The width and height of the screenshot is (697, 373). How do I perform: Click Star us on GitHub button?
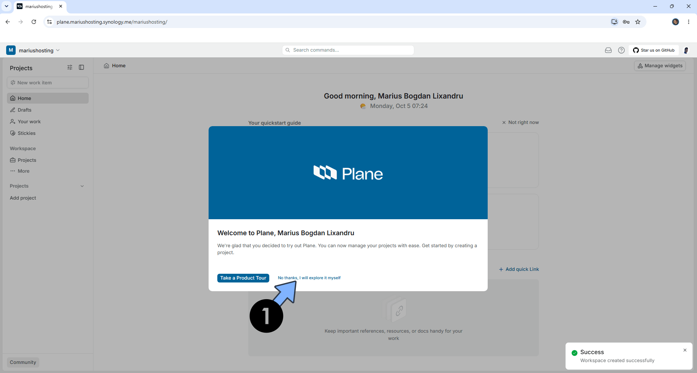point(654,50)
